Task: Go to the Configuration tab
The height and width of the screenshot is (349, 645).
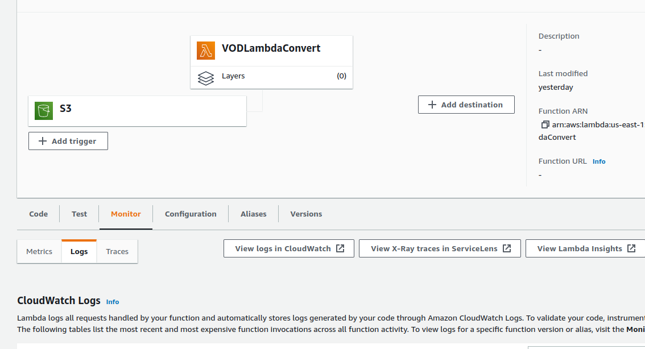Action: (191, 214)
